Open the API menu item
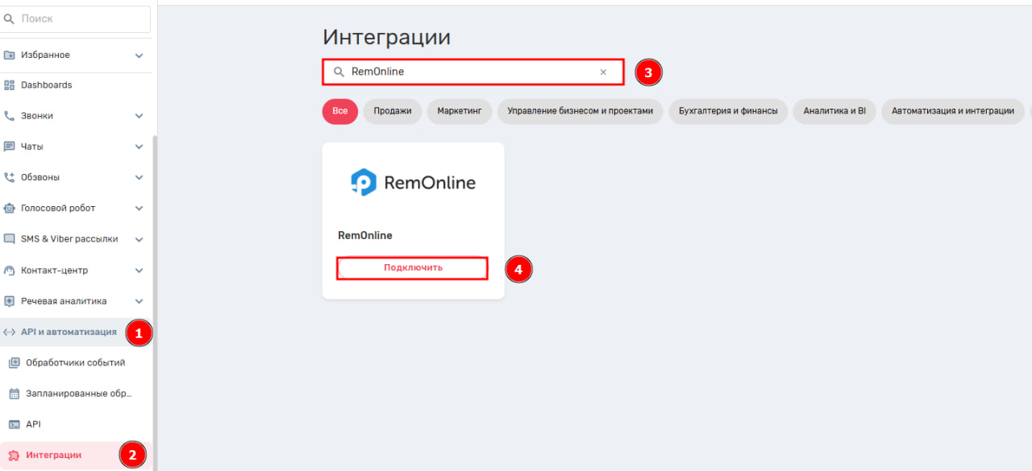The height and width of the screenshot is (471, 1032). point(33,424)
